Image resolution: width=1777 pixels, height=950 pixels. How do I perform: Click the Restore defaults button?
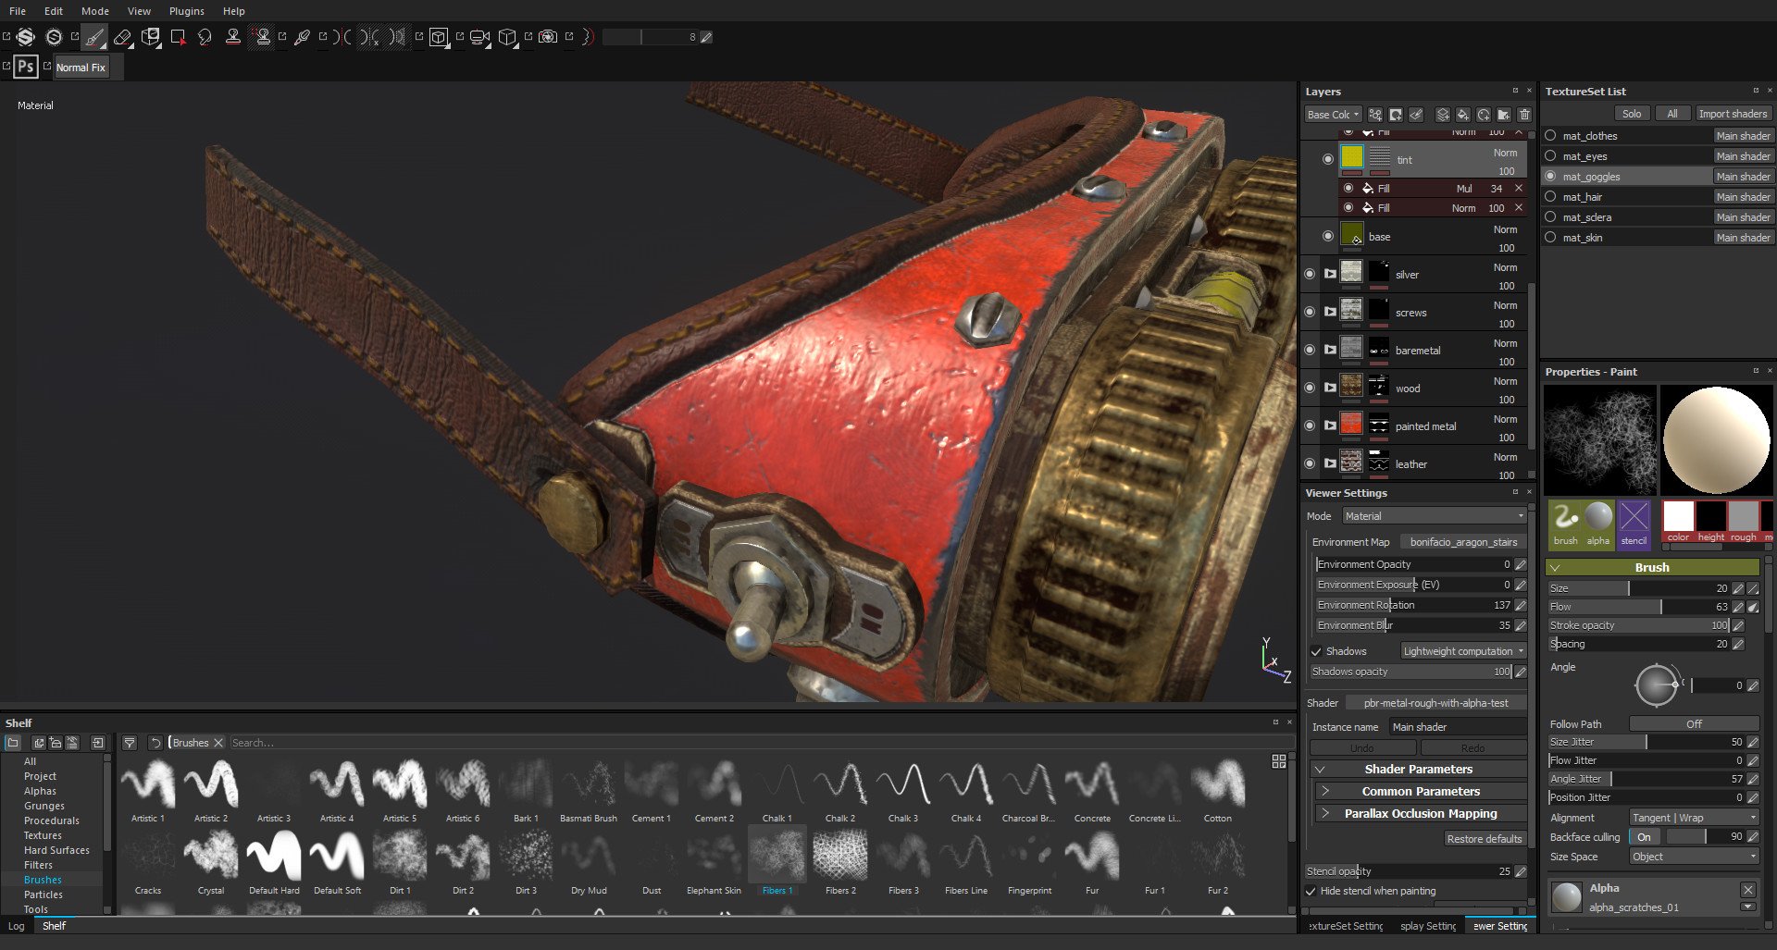pos(1484,839)
